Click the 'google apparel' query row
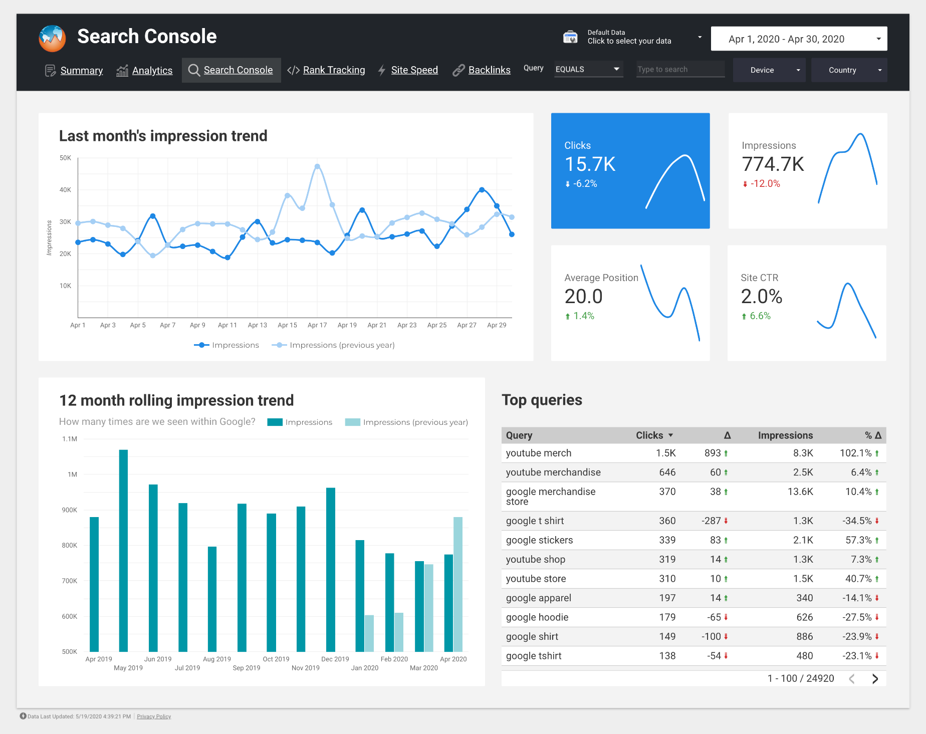Viewport: 926px width, 734px height. (x=693, y=598)
